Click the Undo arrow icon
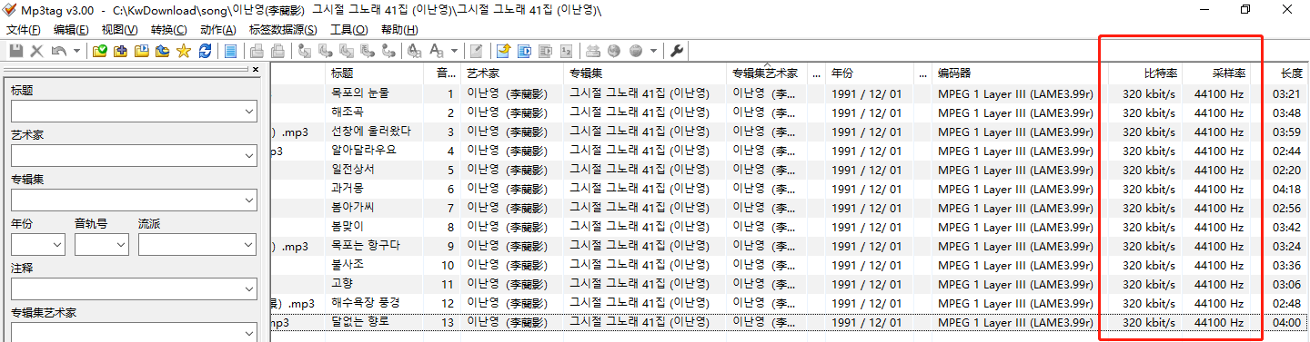 pyautogui.click(x=58, y=51)
